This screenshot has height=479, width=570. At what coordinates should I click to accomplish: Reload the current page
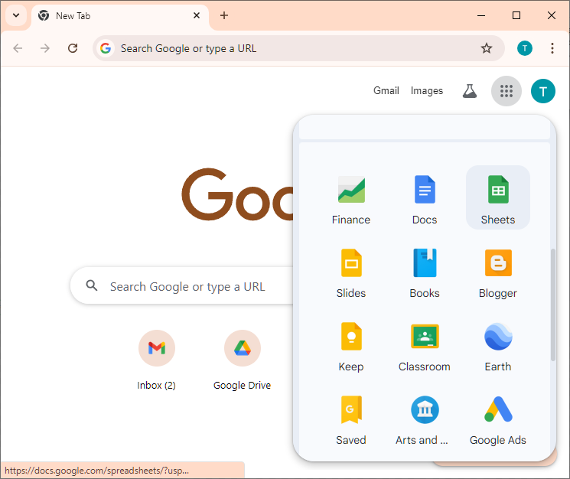[x=73, y=48]
